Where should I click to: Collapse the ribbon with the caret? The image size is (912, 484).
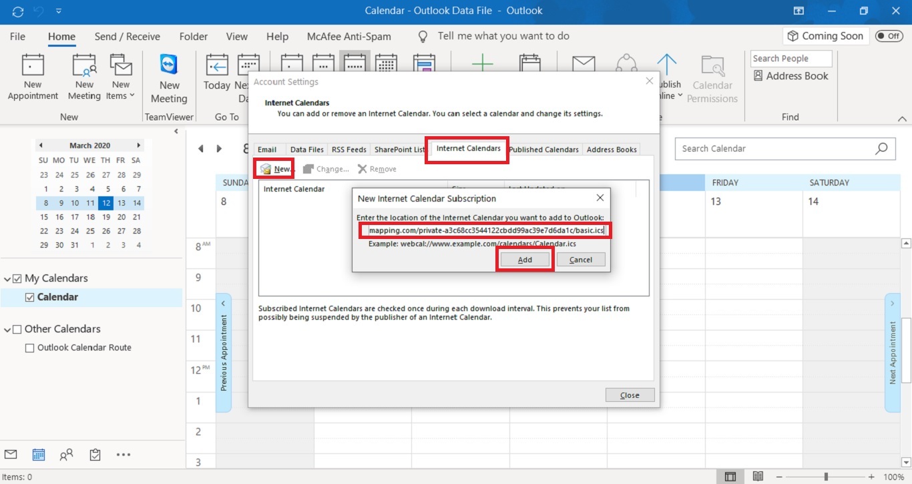[903, 118]
